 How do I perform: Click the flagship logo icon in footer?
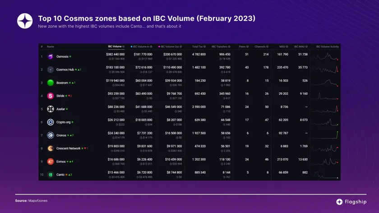tap(339, 202)
